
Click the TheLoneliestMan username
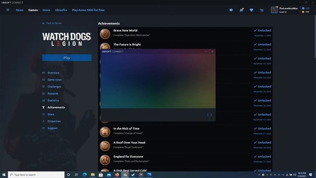click(x=288, y=8)
